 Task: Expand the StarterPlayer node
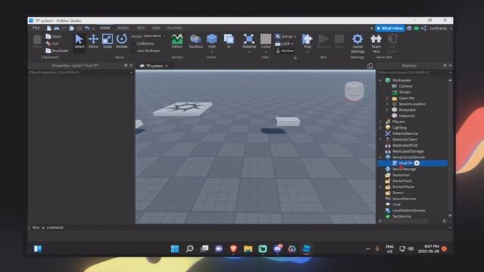[x=380, y=187]
